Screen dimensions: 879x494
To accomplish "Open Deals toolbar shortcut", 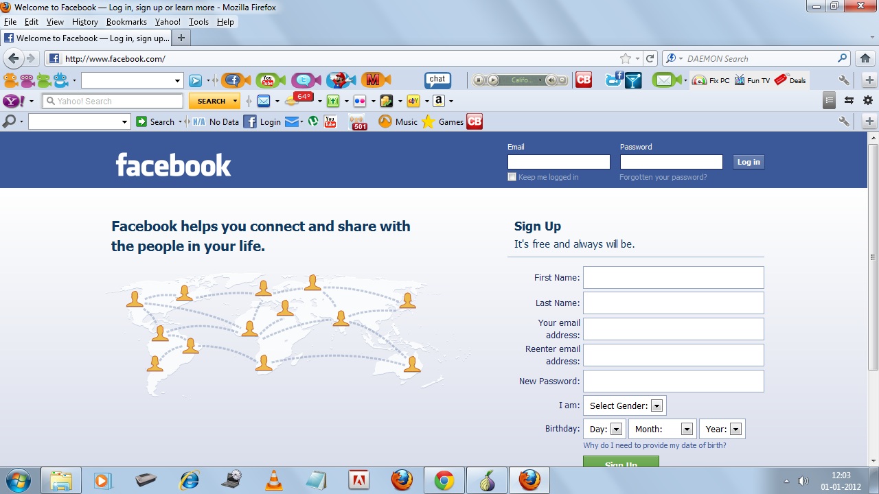I will tap(790, 80).
